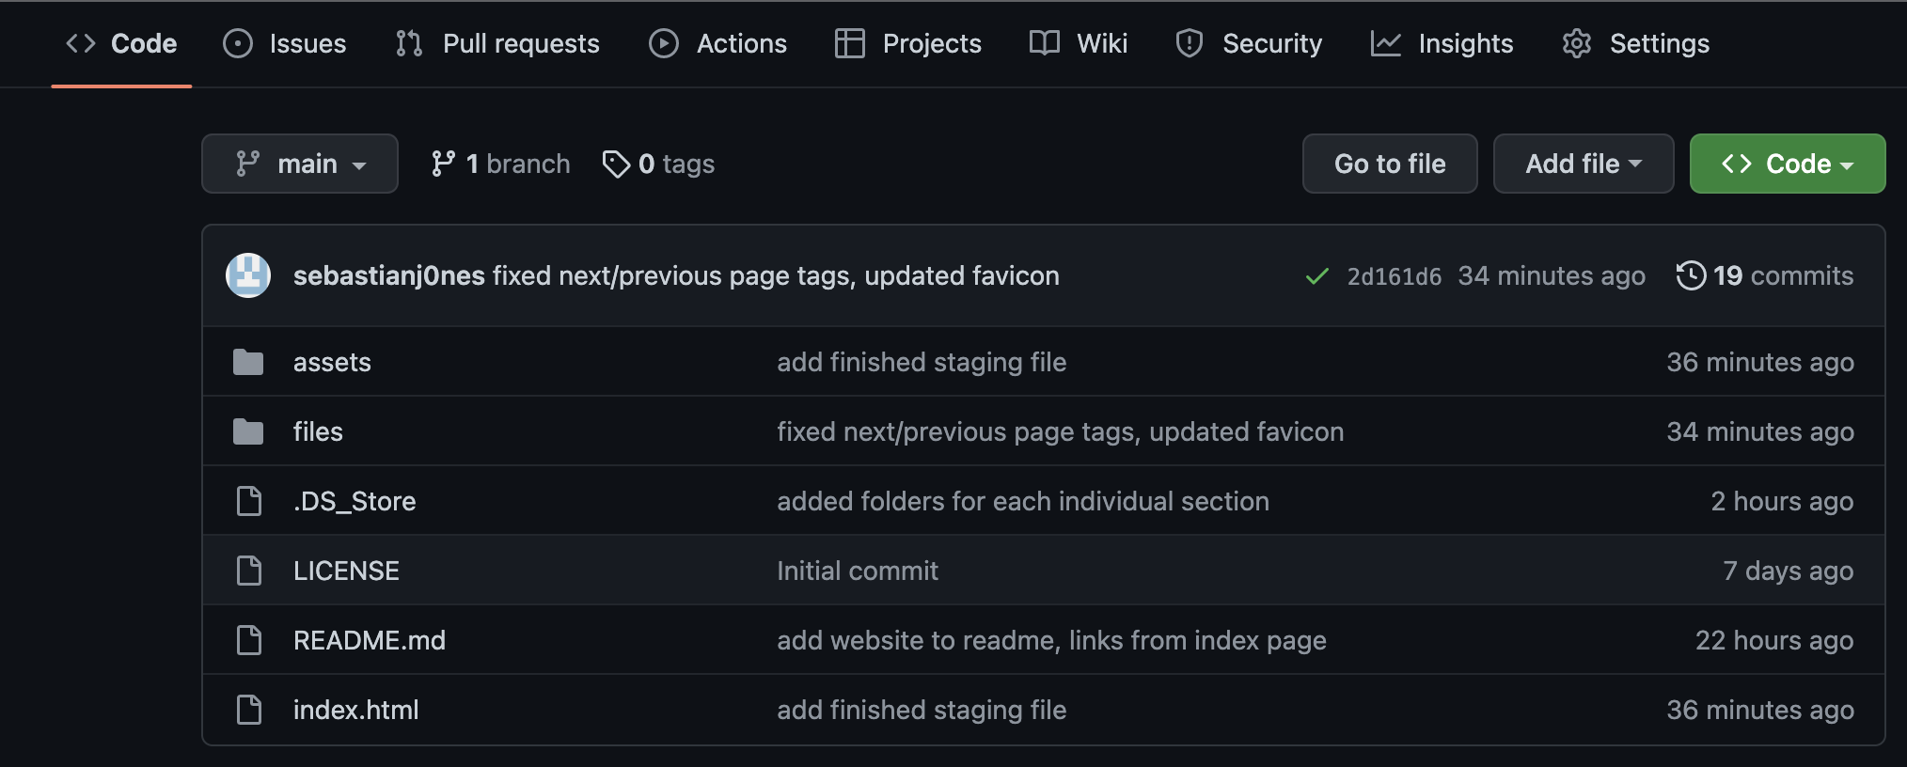Expand the main branch dropdown
The width and height of the screenshot is (1907, 767).
coord(300,164)
